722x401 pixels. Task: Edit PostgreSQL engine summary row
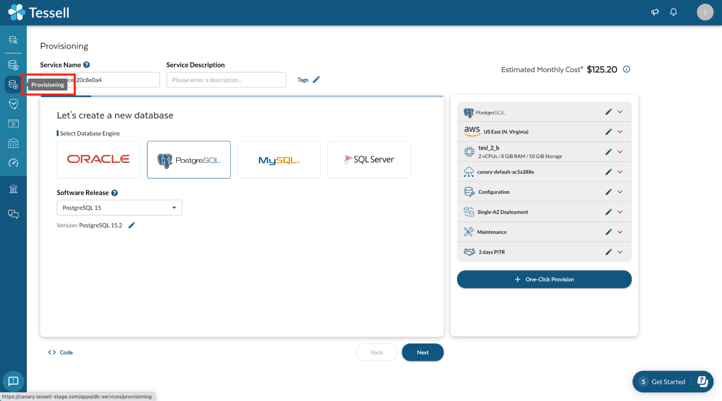tap(609, 112)
